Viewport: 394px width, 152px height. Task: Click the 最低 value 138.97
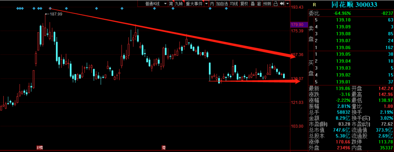pyautogui.click(x=386, y=100)
